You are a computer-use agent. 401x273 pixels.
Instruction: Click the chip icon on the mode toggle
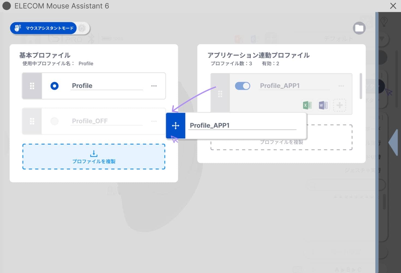82,28
